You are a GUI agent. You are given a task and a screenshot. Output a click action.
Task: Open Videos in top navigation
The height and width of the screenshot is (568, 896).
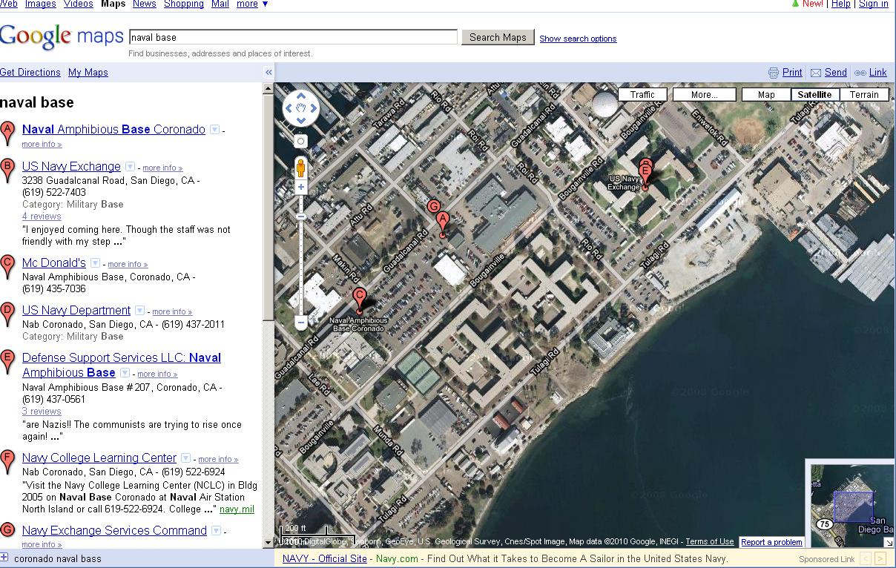(79, 4)
